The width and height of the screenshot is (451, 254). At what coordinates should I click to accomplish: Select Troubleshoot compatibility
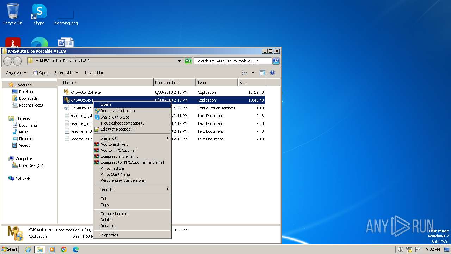132,123
